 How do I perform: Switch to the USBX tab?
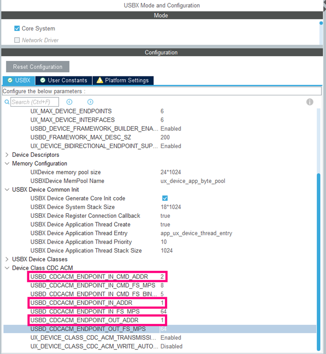(x=19, y=80)
